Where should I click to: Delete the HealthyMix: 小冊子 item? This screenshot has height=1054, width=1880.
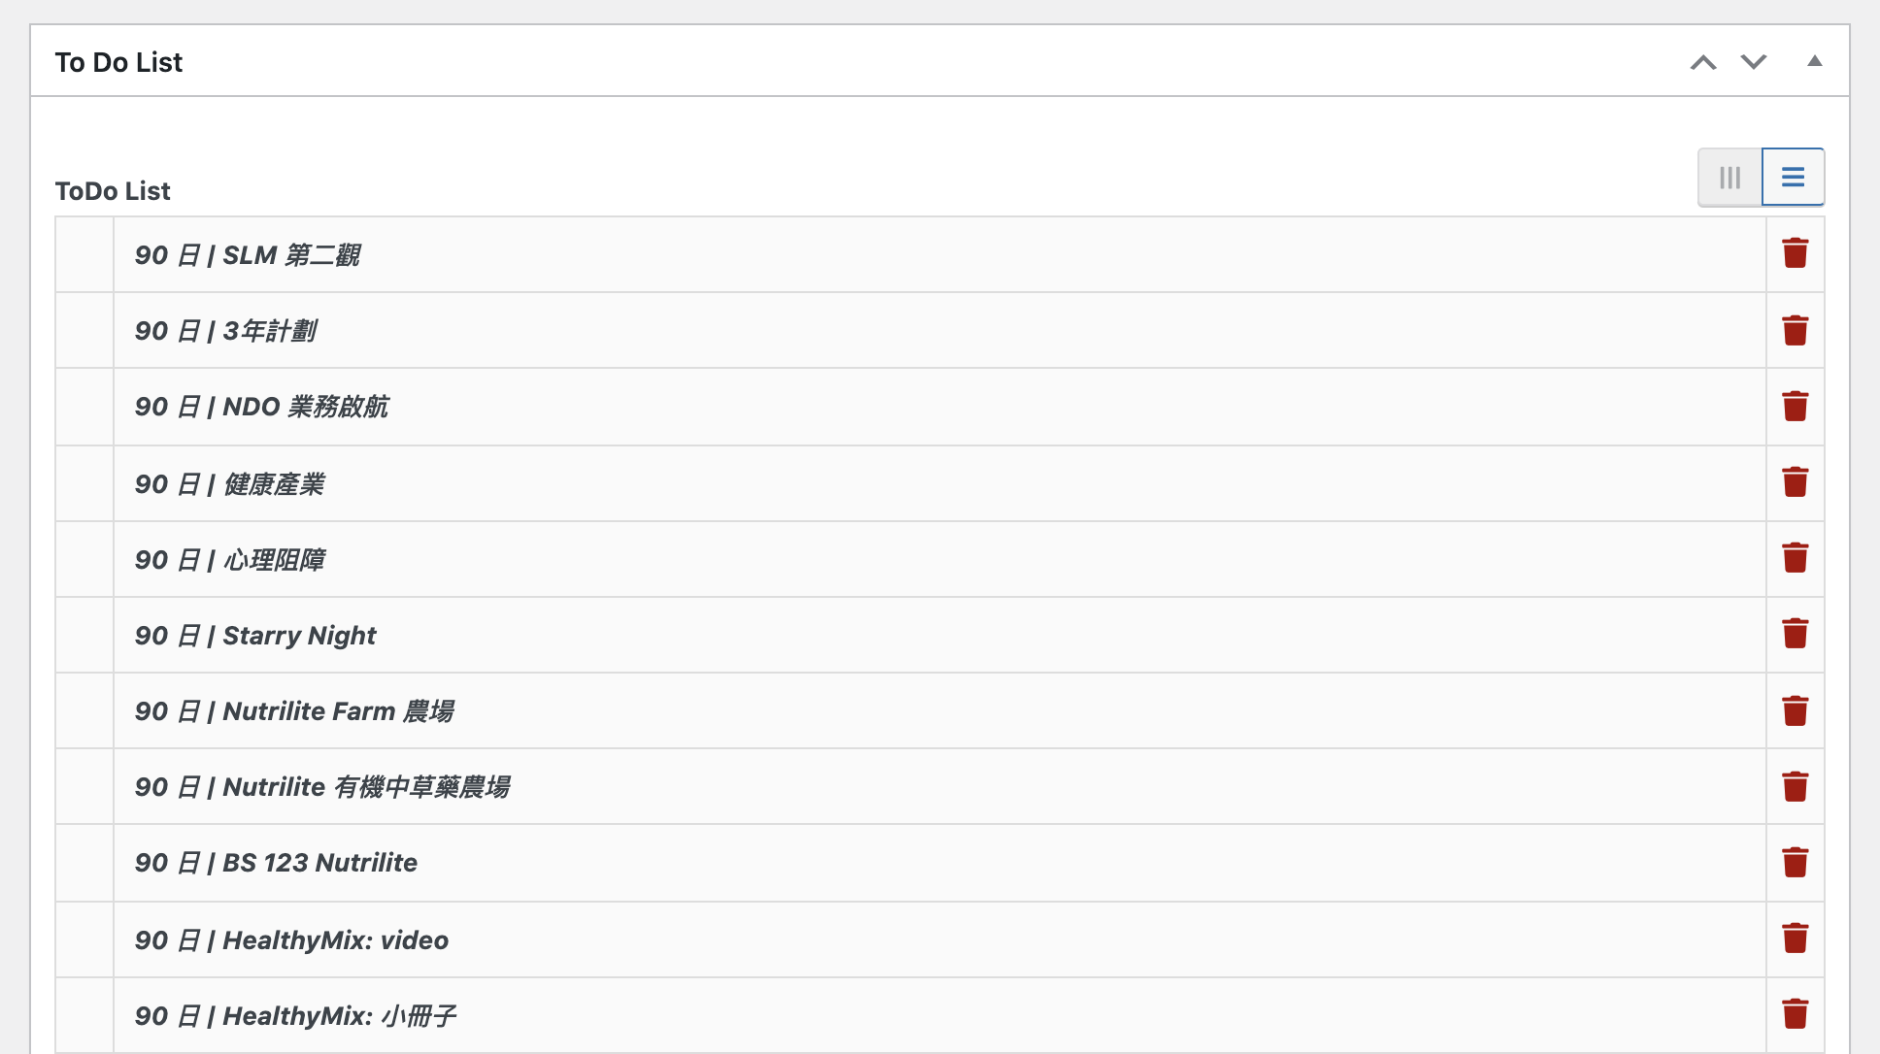(1795, 1013)
